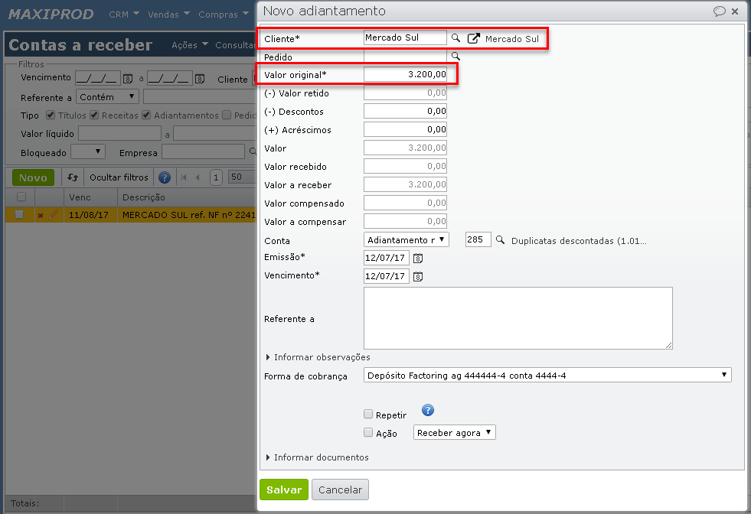Open the CRM menu

pos(123,15)
